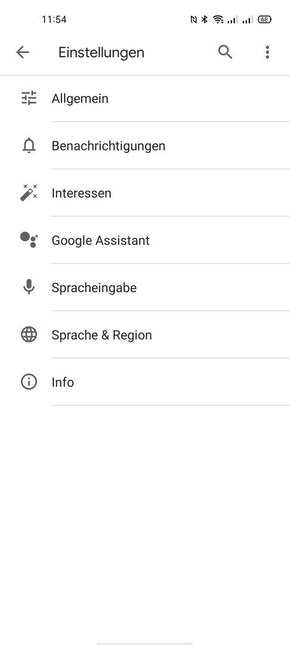Tap the magic wand Interessen icon

tap(29, 193)
